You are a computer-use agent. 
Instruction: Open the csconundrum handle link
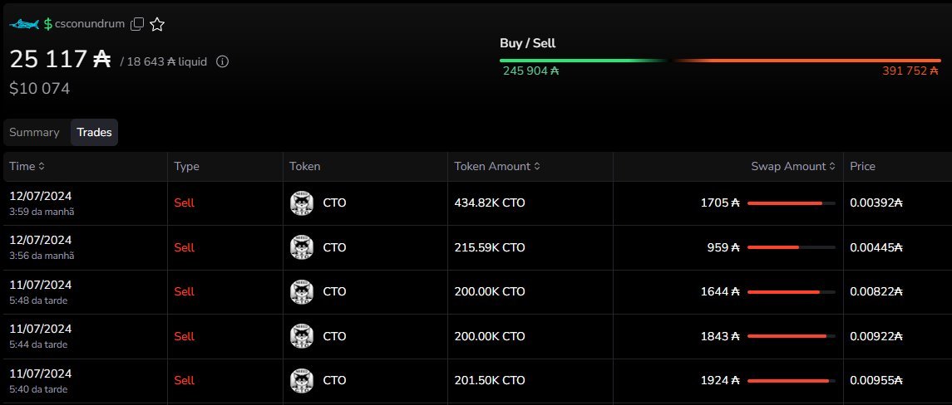tap(89, 24)
